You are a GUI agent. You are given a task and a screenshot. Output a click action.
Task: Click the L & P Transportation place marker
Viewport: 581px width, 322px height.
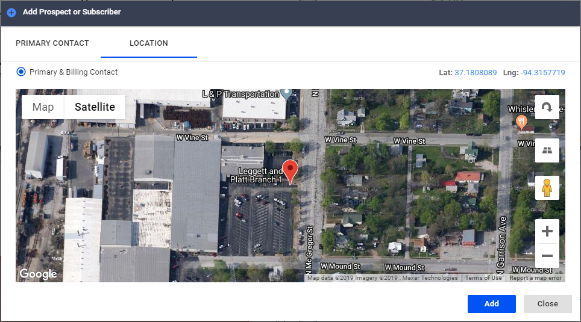tap(286, 93)
